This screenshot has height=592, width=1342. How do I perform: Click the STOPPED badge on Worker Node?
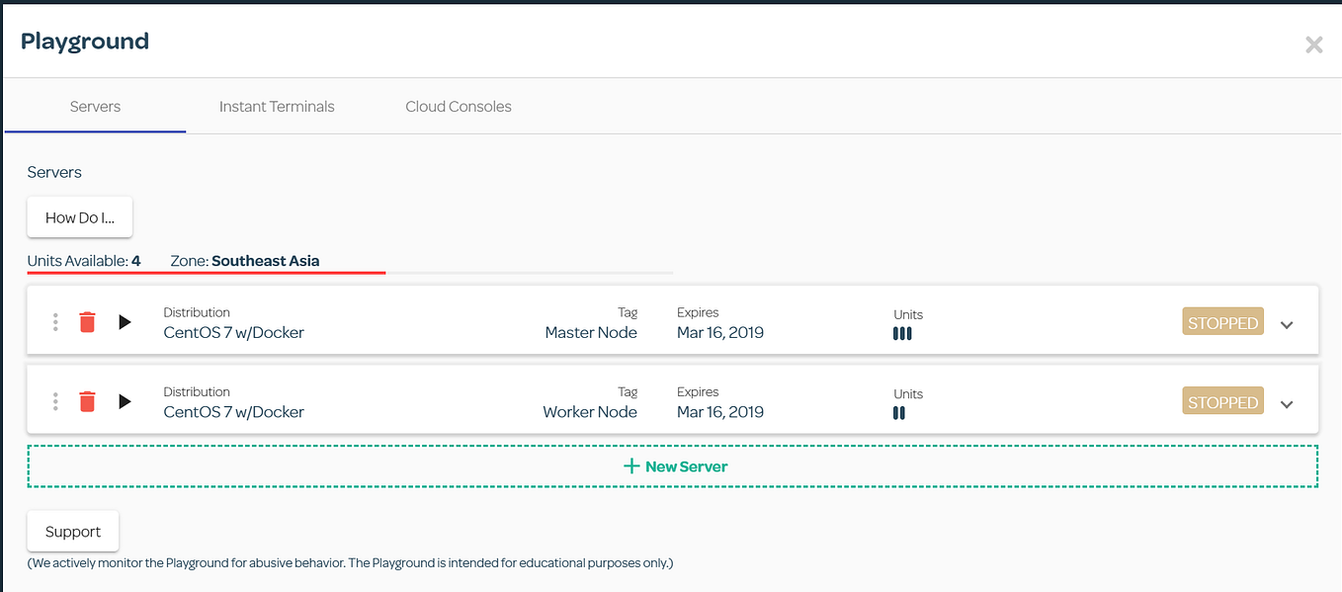pyautogui.click(x=1222, y=401)
